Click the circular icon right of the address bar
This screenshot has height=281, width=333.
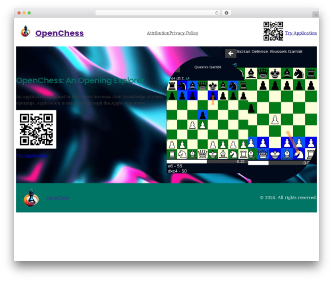(x=226, y=13)
